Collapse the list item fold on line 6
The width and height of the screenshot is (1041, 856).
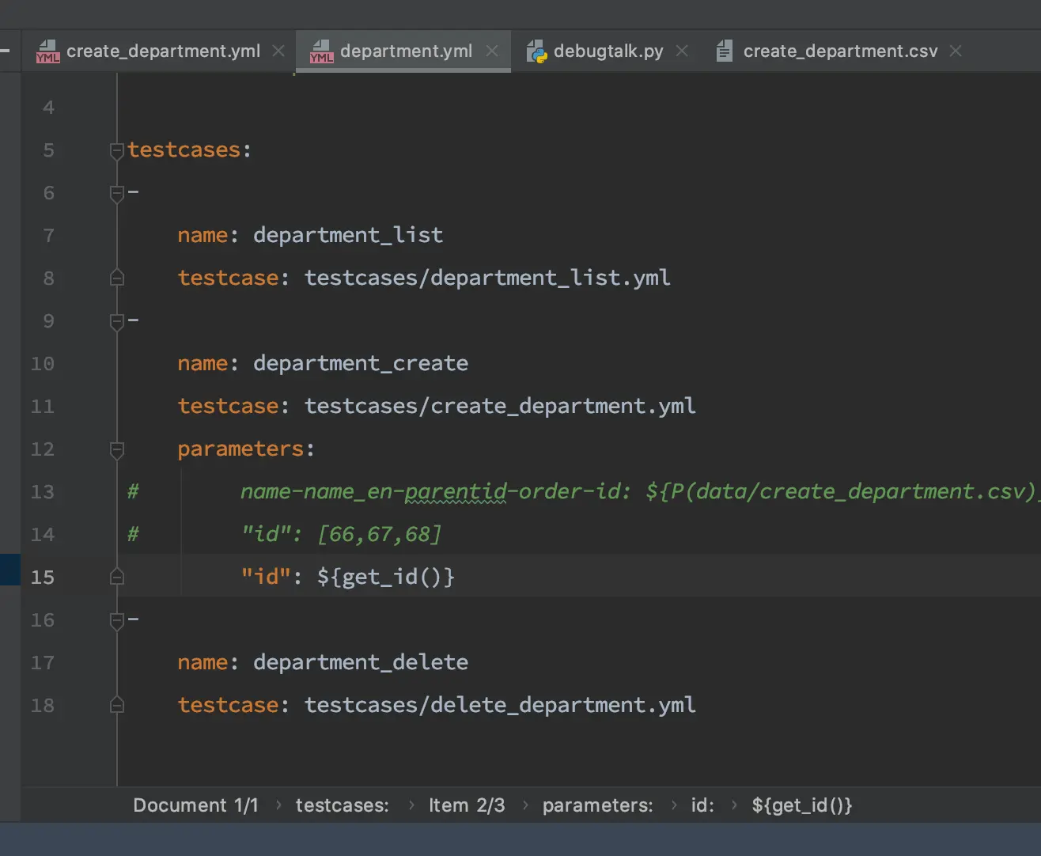117,193
